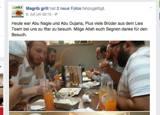Viewport: 160px width, 115px height.
Task: Click the partial checkmark icon at top-left edge
Action: tap(1, 7)
